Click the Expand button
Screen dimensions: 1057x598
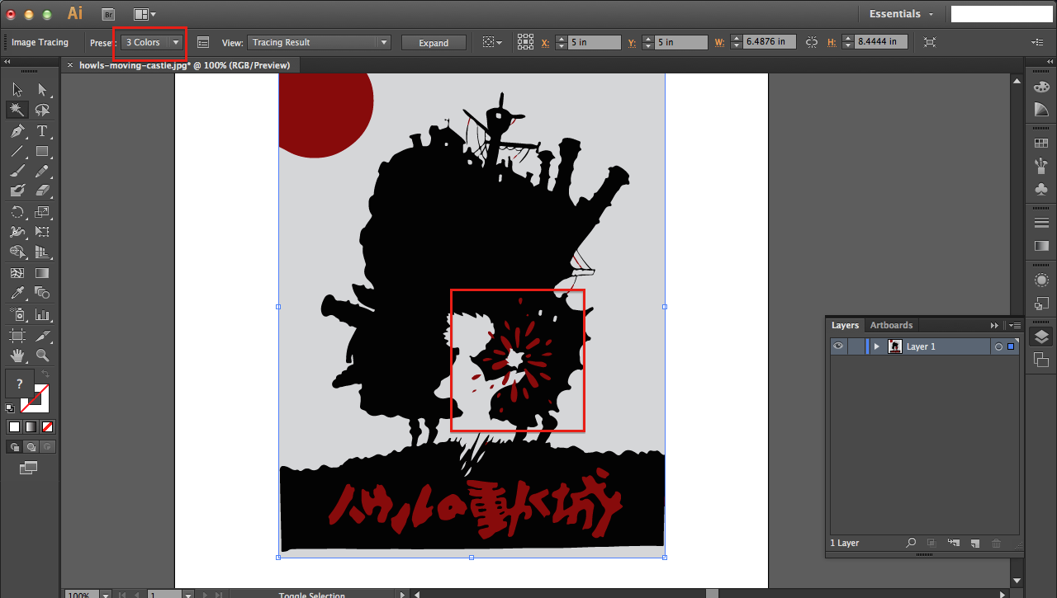point(434,42)
